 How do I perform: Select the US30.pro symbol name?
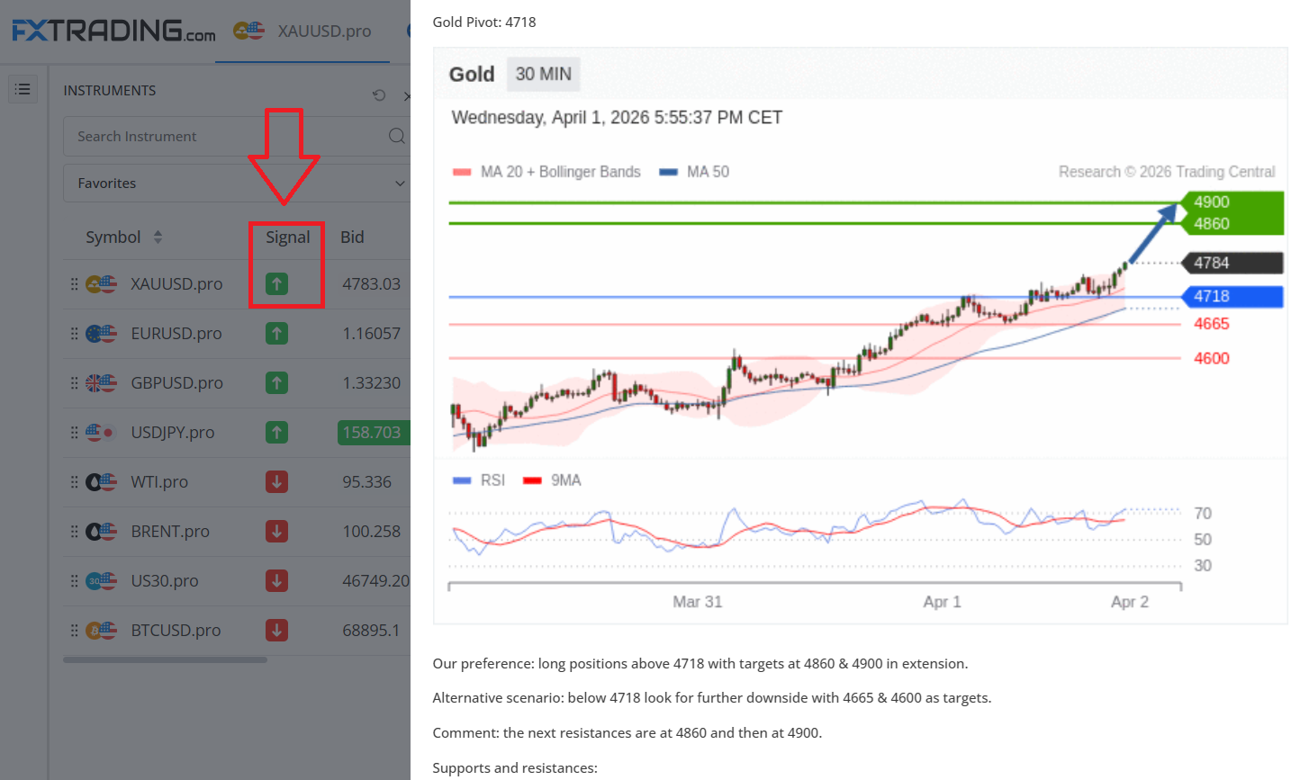[x=165, y=581]
